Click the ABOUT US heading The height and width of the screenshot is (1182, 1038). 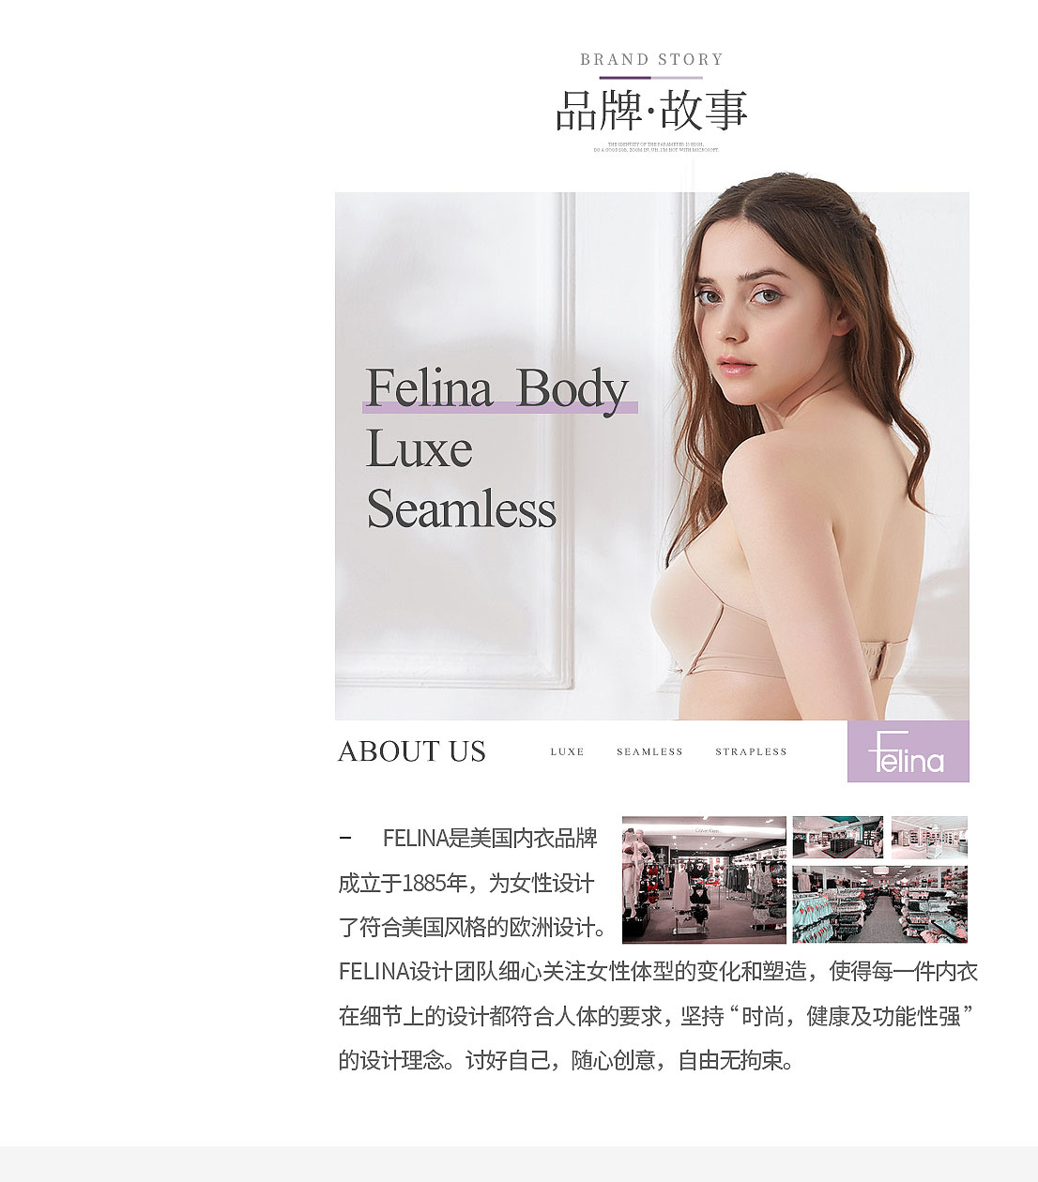[412, 751]
